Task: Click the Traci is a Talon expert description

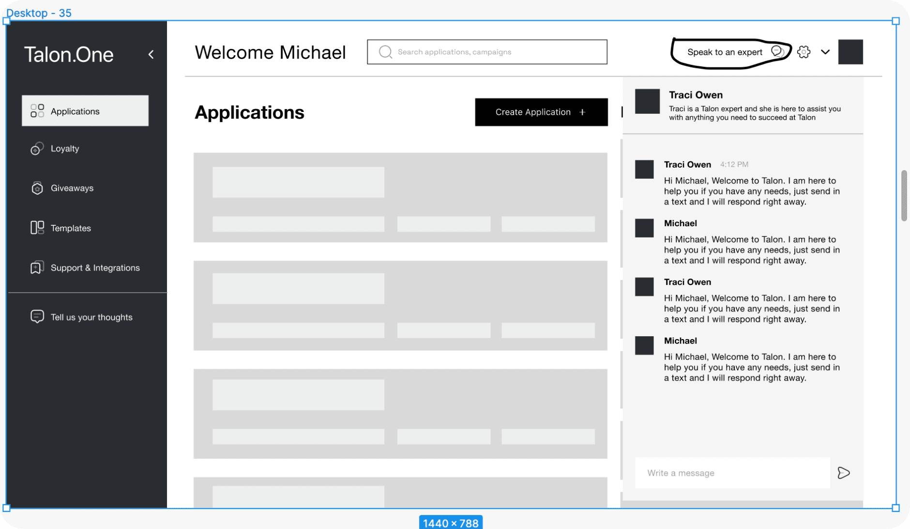Action: pyautogui.click(x=755, y=113)
